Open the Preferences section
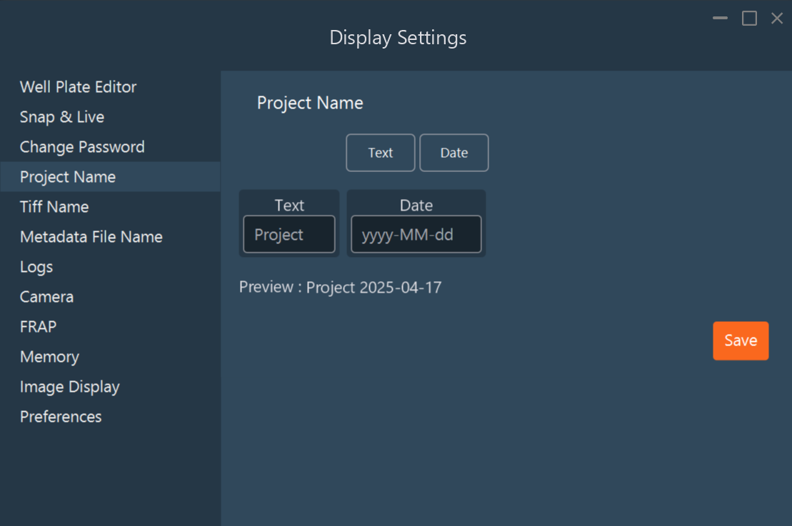 pos(61,417)
